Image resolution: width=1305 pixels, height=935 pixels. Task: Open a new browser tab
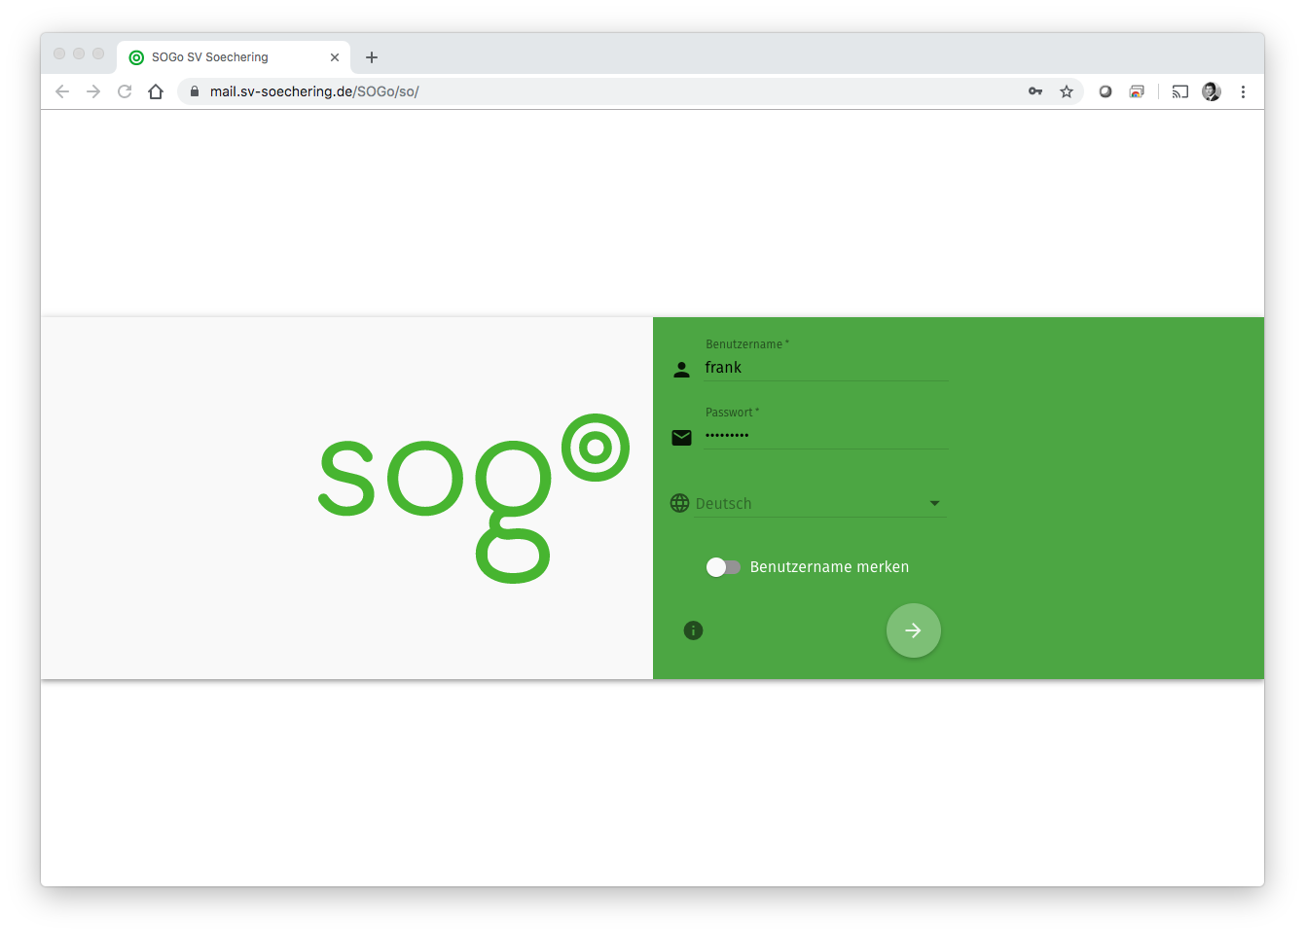pos(372,57)
